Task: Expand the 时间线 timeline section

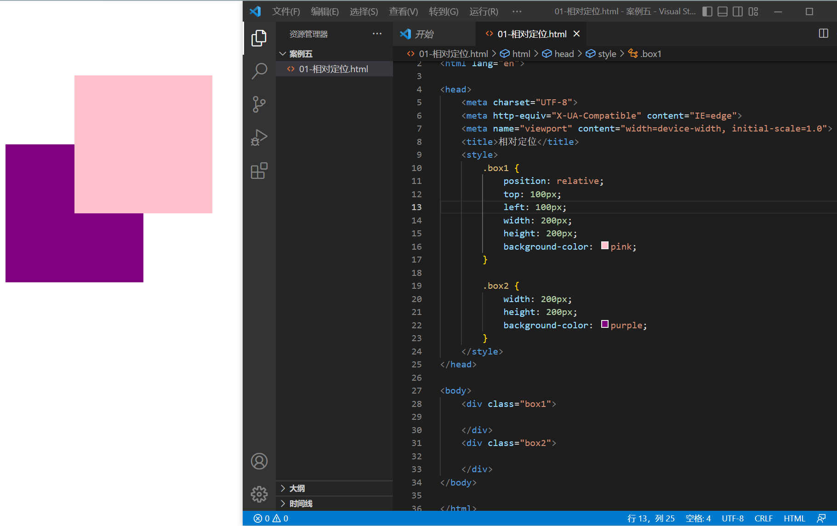Action: (335, 503)
